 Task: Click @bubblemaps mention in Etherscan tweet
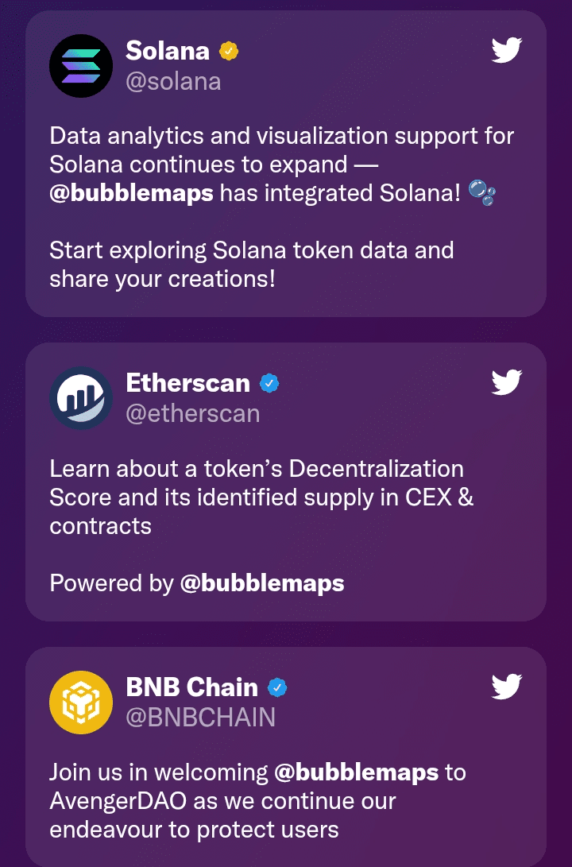pos(262,583)
